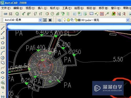Click the circle with offset dot icon
The height and width of the screenshot is (98, 131).
pyautogui.click(x=52, y=14)
